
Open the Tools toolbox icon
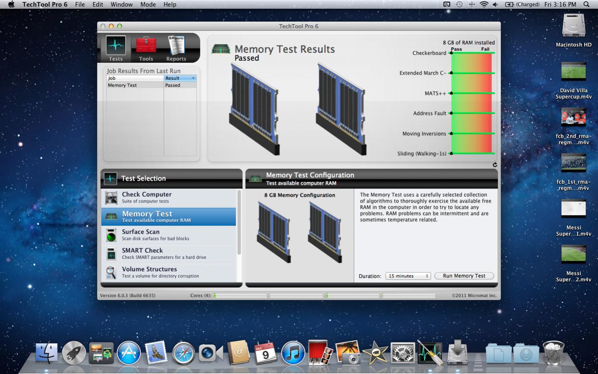pos(146,48)
